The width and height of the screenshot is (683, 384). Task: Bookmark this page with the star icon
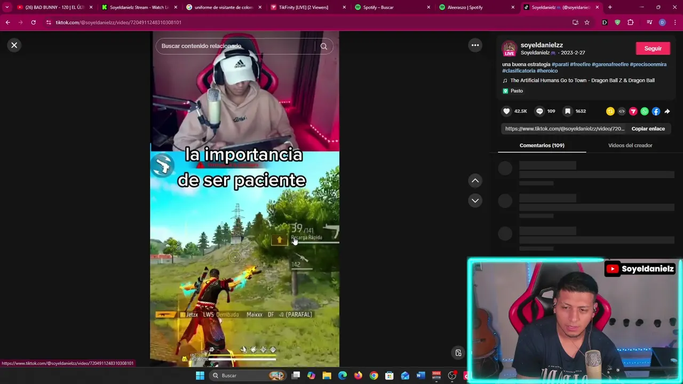coord(587,22)
